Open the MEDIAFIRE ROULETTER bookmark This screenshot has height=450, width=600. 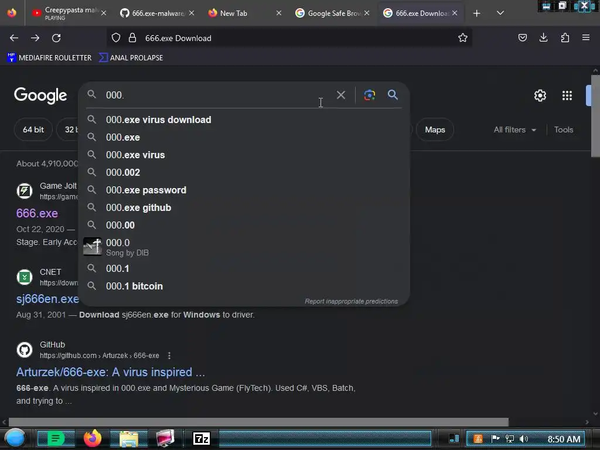(49, 58)
